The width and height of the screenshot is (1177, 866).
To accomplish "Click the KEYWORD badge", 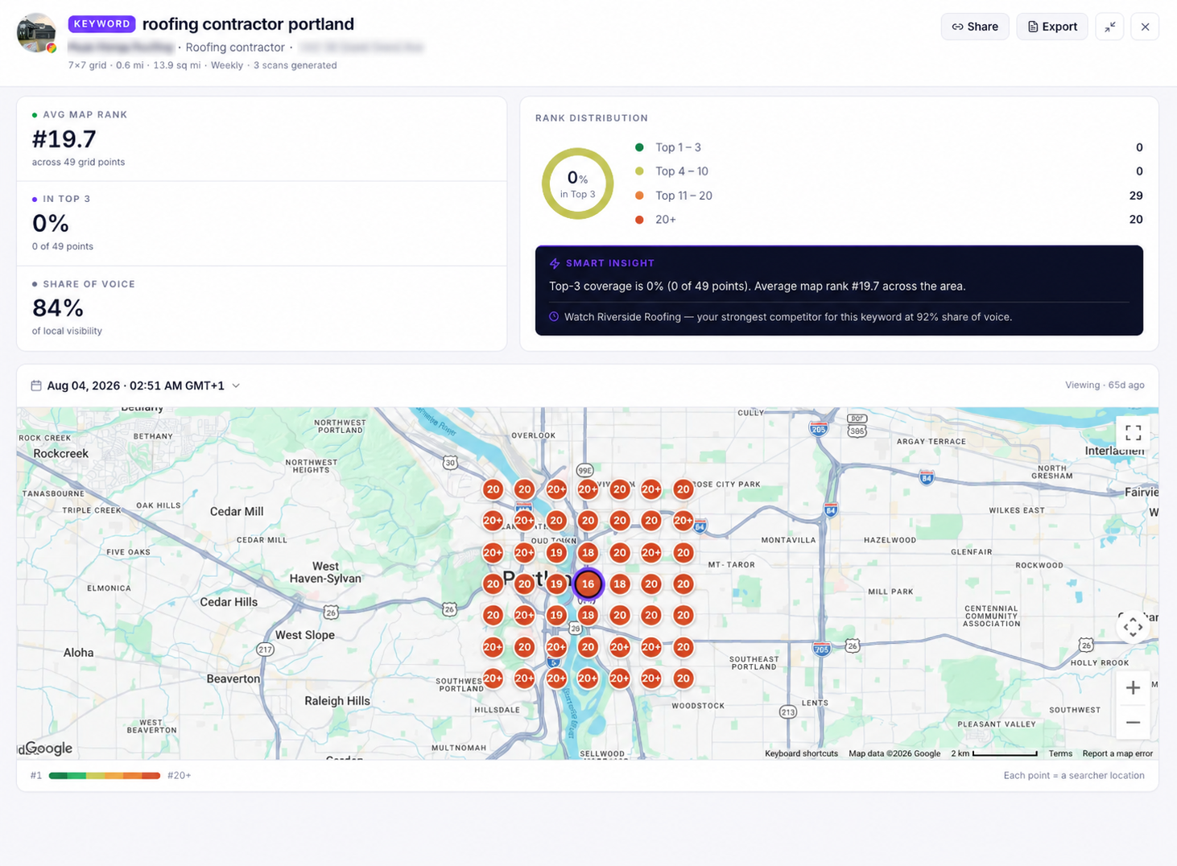I will click(101, 24).
